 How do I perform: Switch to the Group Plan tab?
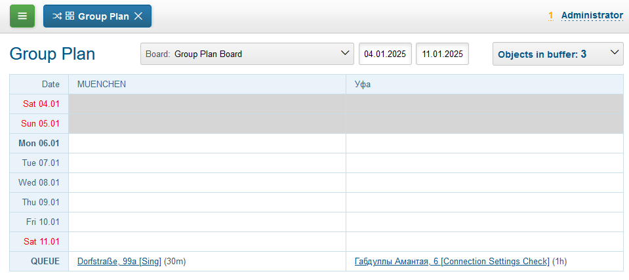click(x=103, y=16)
